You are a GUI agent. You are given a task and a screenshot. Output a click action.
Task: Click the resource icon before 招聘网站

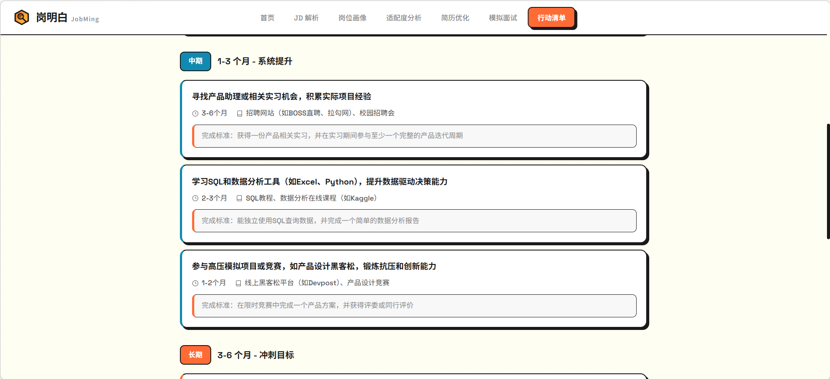[x=239, y=113]
